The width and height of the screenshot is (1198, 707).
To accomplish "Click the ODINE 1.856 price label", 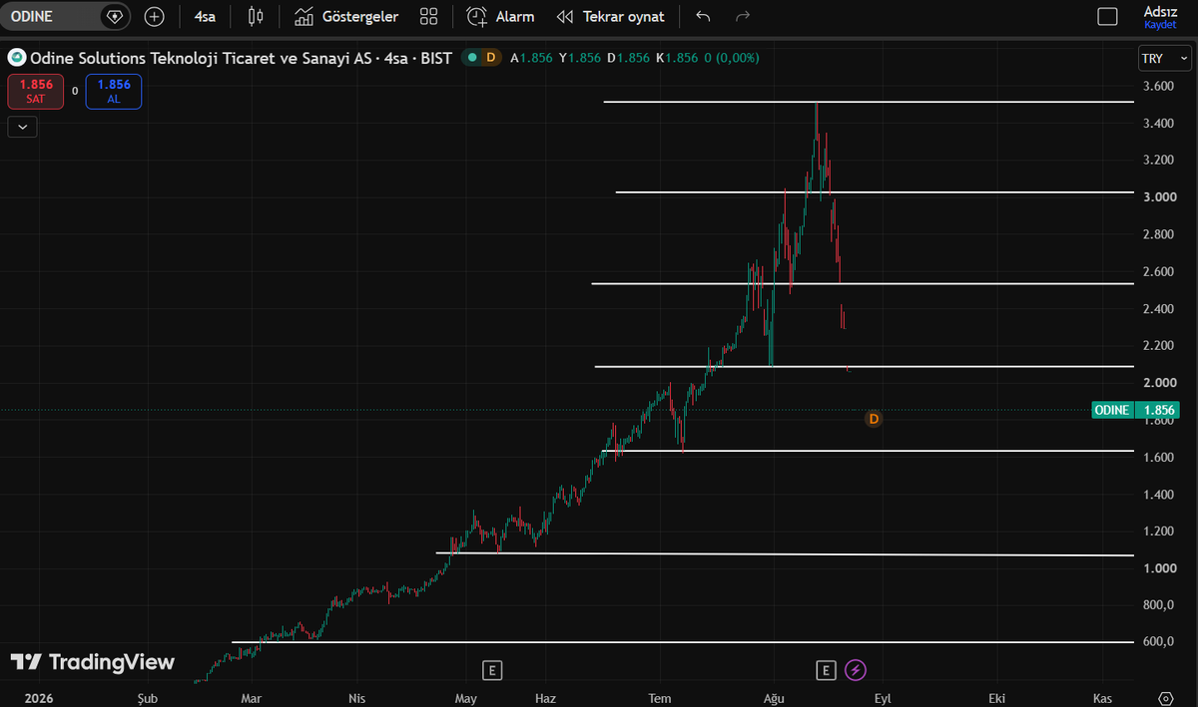I will tap(1135, 410).
